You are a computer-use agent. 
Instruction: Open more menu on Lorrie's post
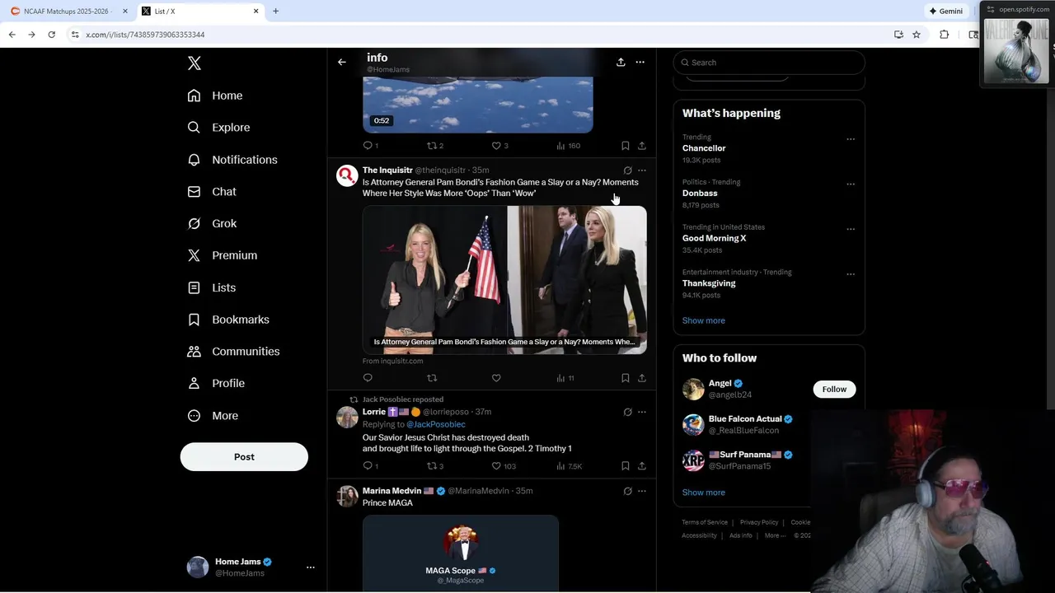pyautogui.click(x=642, y=412)
